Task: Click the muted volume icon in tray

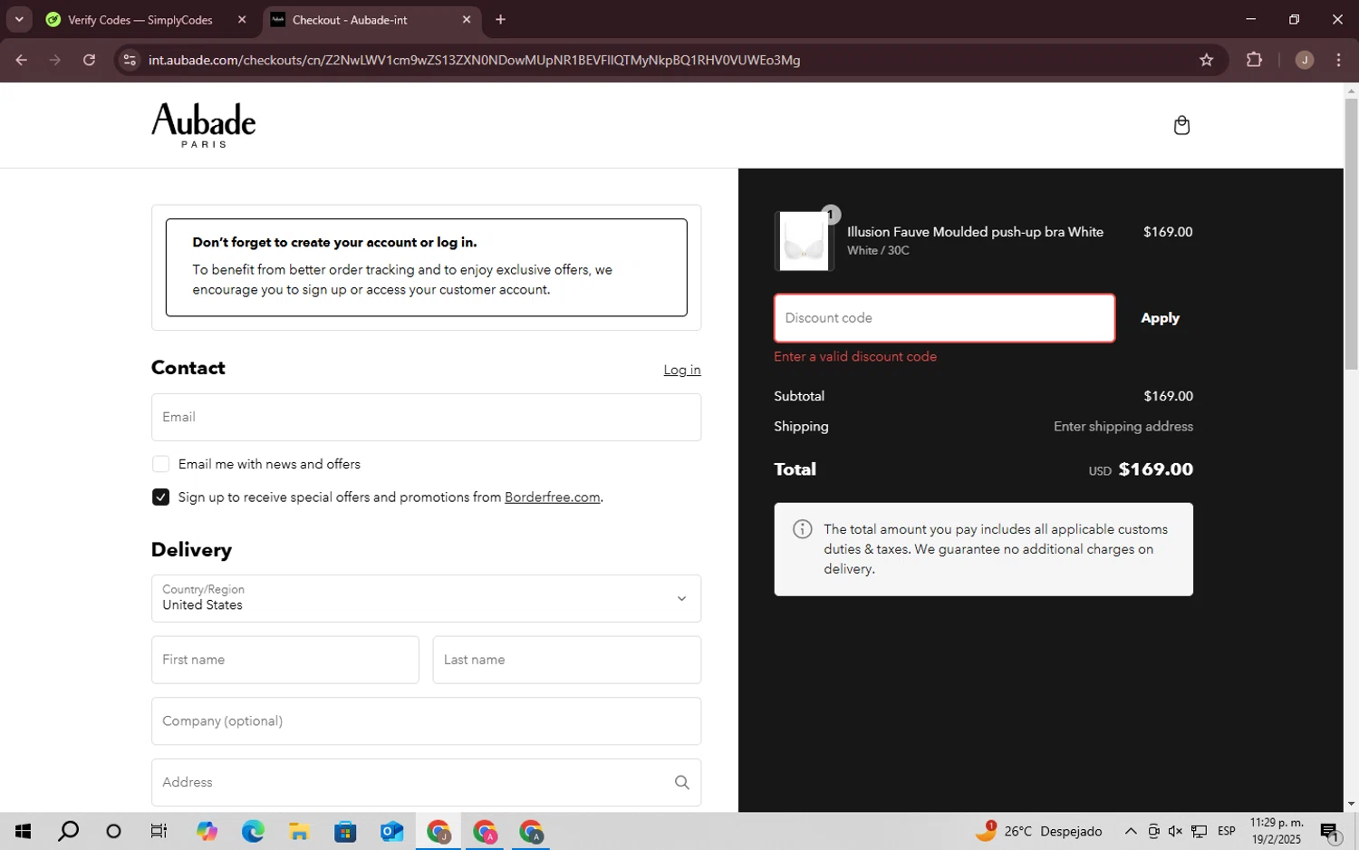Action: 1175,831
